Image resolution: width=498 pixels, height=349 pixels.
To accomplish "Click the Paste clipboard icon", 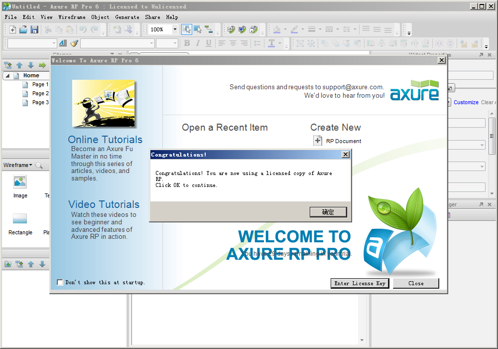I will tap(70, 29).
